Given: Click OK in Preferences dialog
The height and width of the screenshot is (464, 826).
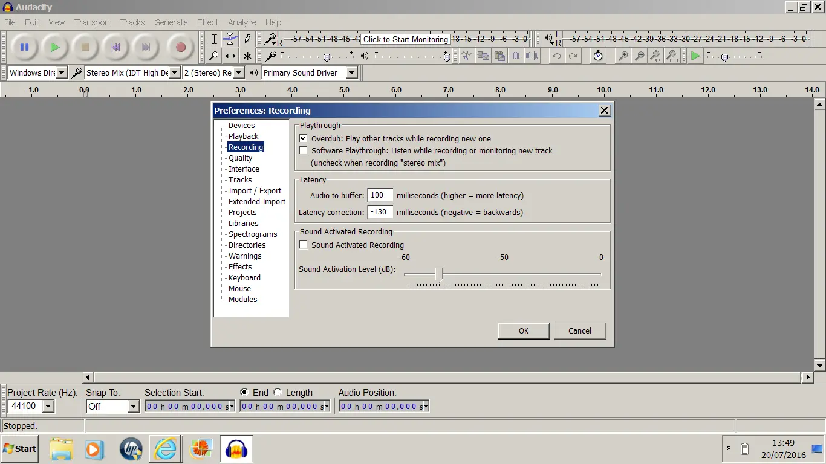Looking at the screenshot, I should point(524,330).
